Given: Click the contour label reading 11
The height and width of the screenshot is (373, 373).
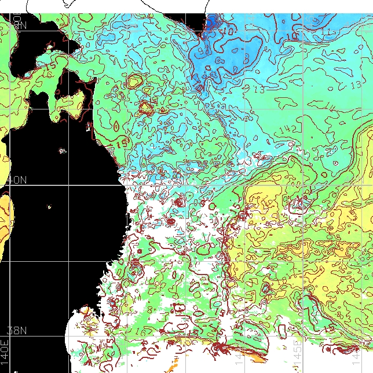Looking at the screenshot, I should [x=325, y=32].
